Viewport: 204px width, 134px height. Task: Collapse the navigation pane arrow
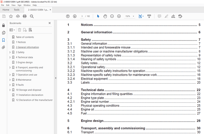(56, 78)
